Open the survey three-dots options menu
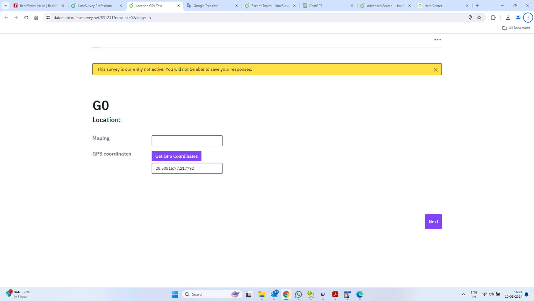Image resolution: width=534 pixels, height=301 pixels. (x=437, y=40)
